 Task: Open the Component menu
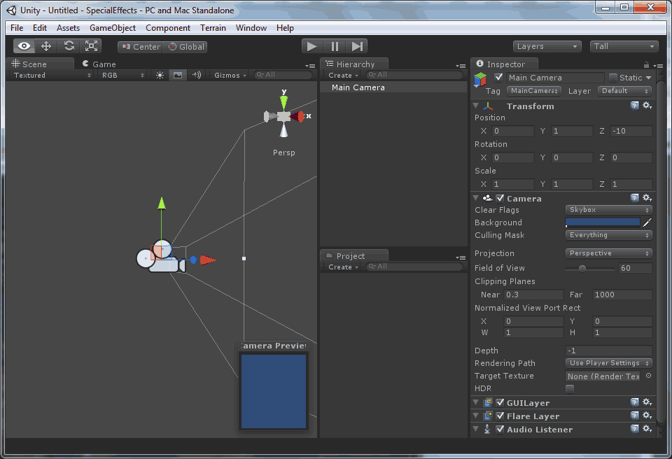click(168, 28)
